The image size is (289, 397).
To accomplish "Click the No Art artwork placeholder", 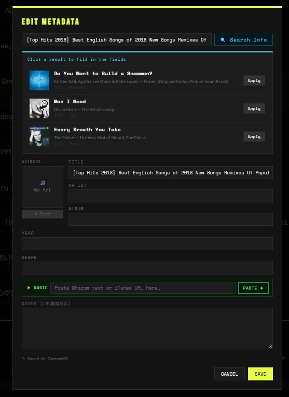I will coord(43,187).
